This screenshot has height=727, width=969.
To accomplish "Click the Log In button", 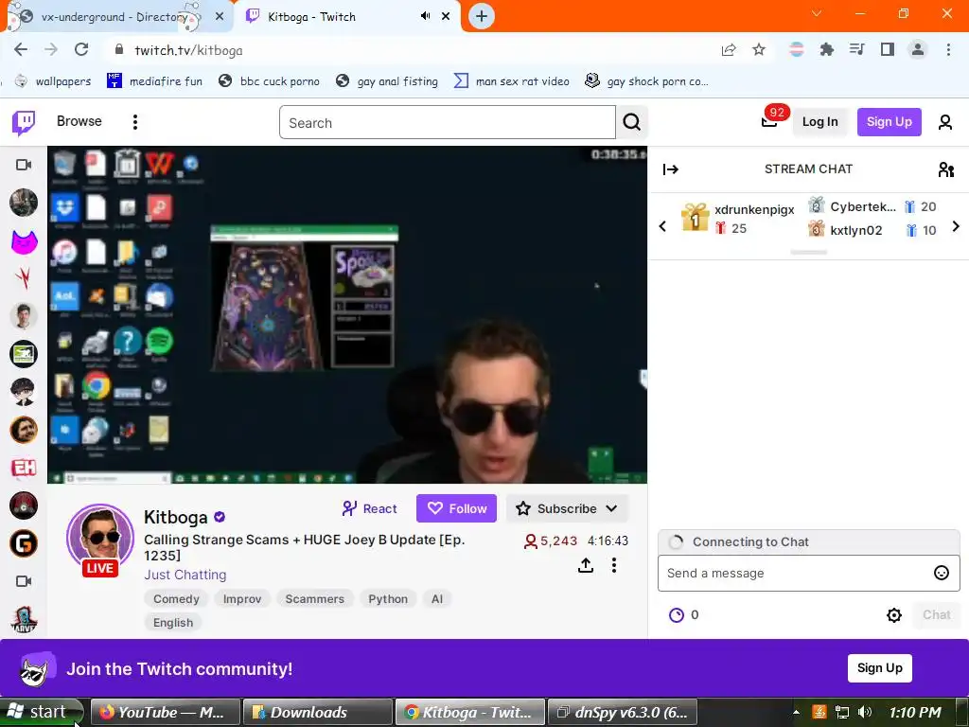I will tap(819, 122).
